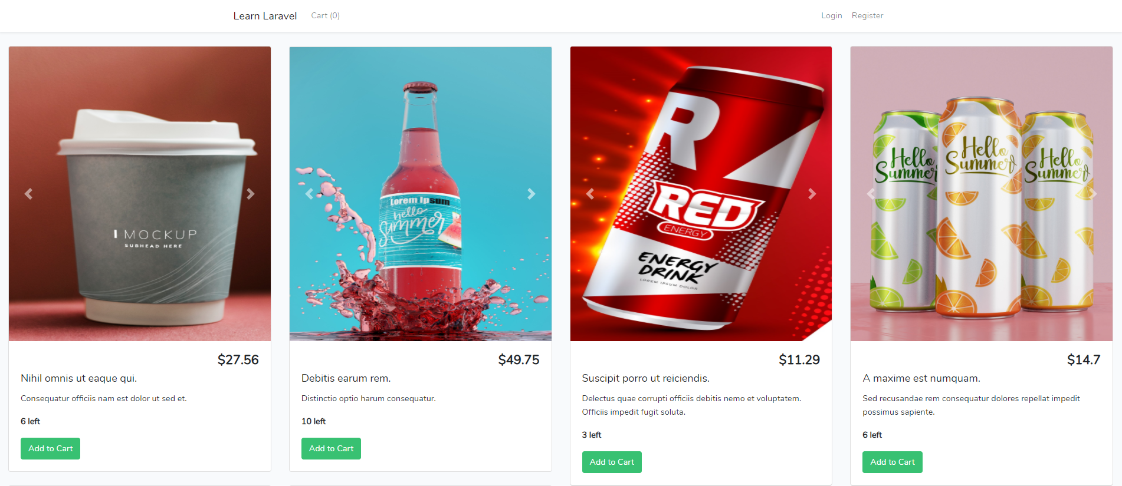Screen dimensions: 1122x486
Task: Add the $49.75 soda bottle to cart
Action: tap(331, 448)
